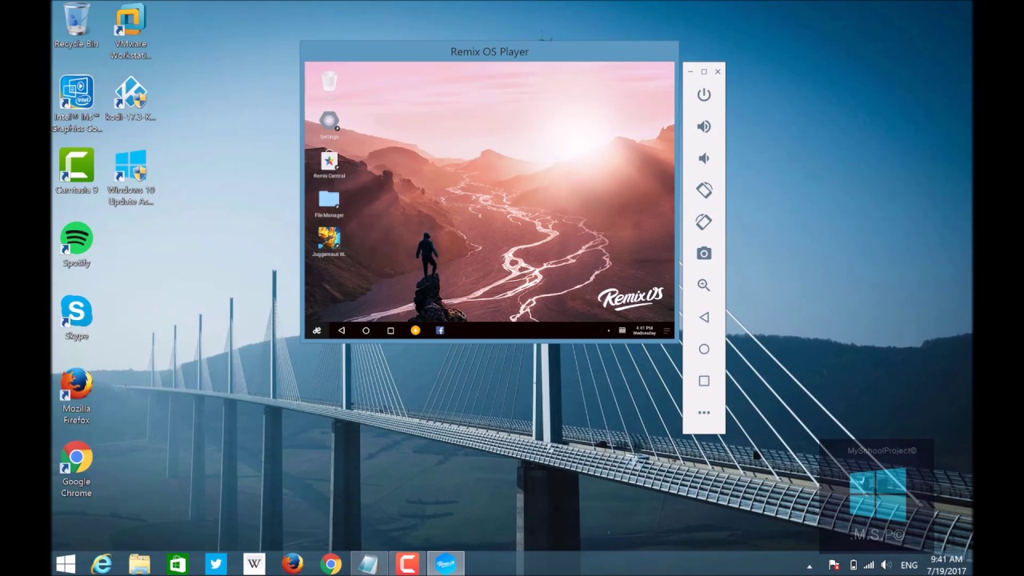Viewport: 1024px width, 576px height.
Task: Open Twitter from the Windows taskbar
Action: click(x=216, y=564)
